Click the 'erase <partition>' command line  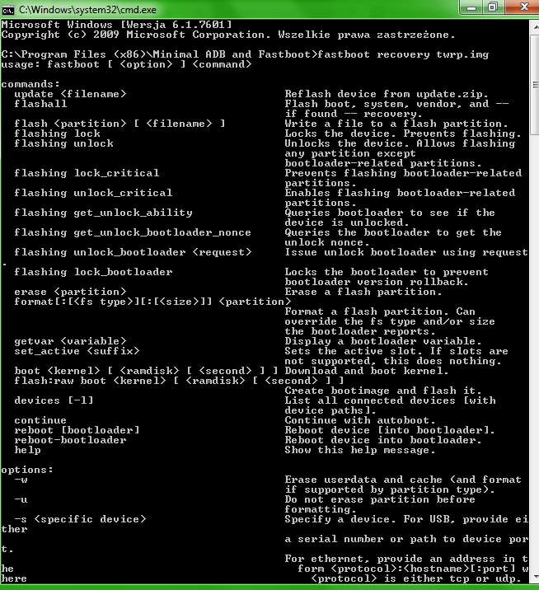[70, 292]
